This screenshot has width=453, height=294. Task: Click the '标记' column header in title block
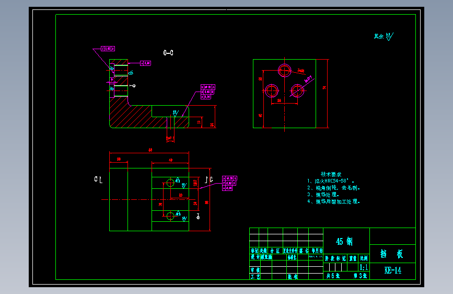[x=254, y=251]
